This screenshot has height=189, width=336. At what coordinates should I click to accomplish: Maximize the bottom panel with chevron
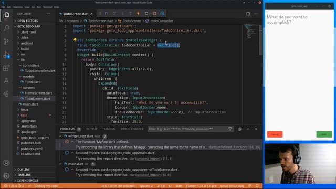click(x=248, y=129)
